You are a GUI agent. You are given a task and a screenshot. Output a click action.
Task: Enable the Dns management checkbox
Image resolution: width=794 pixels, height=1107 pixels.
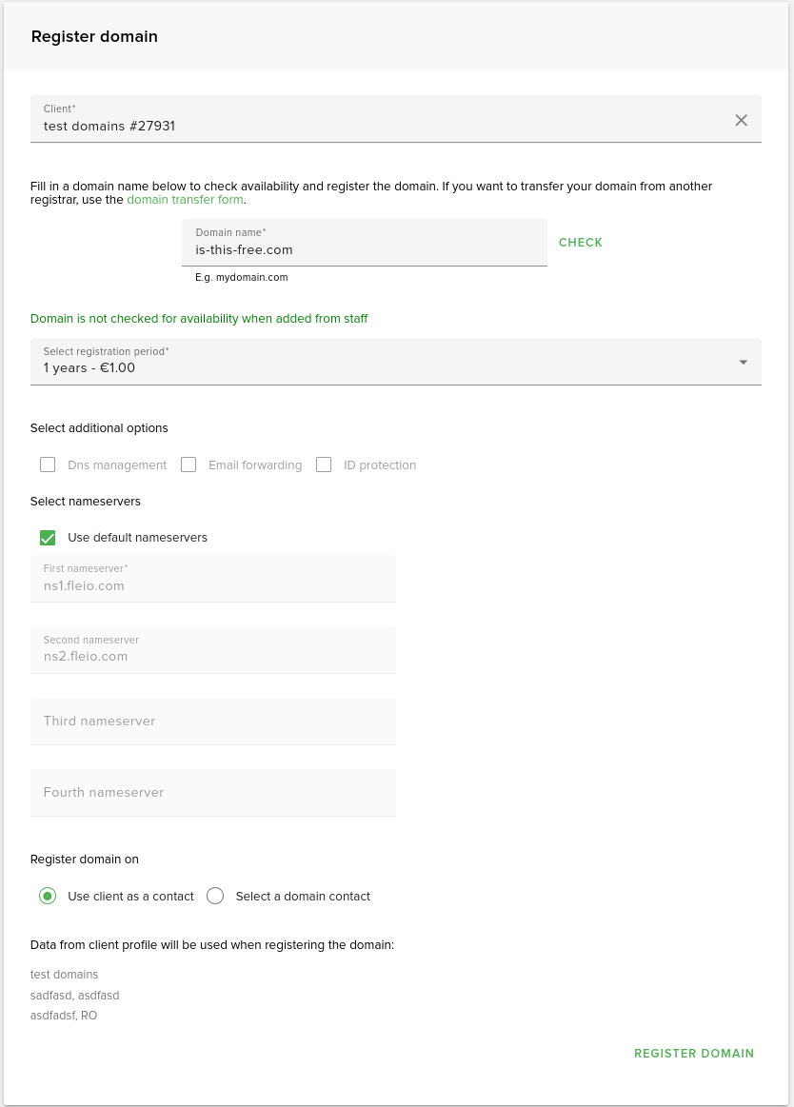(x=48, y=465)
